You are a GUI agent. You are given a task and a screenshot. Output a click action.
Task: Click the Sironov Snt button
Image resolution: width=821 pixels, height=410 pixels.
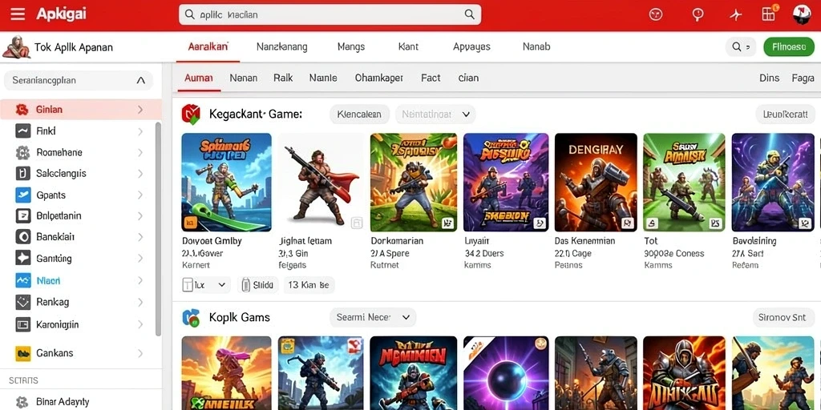[x=783, y=317]
